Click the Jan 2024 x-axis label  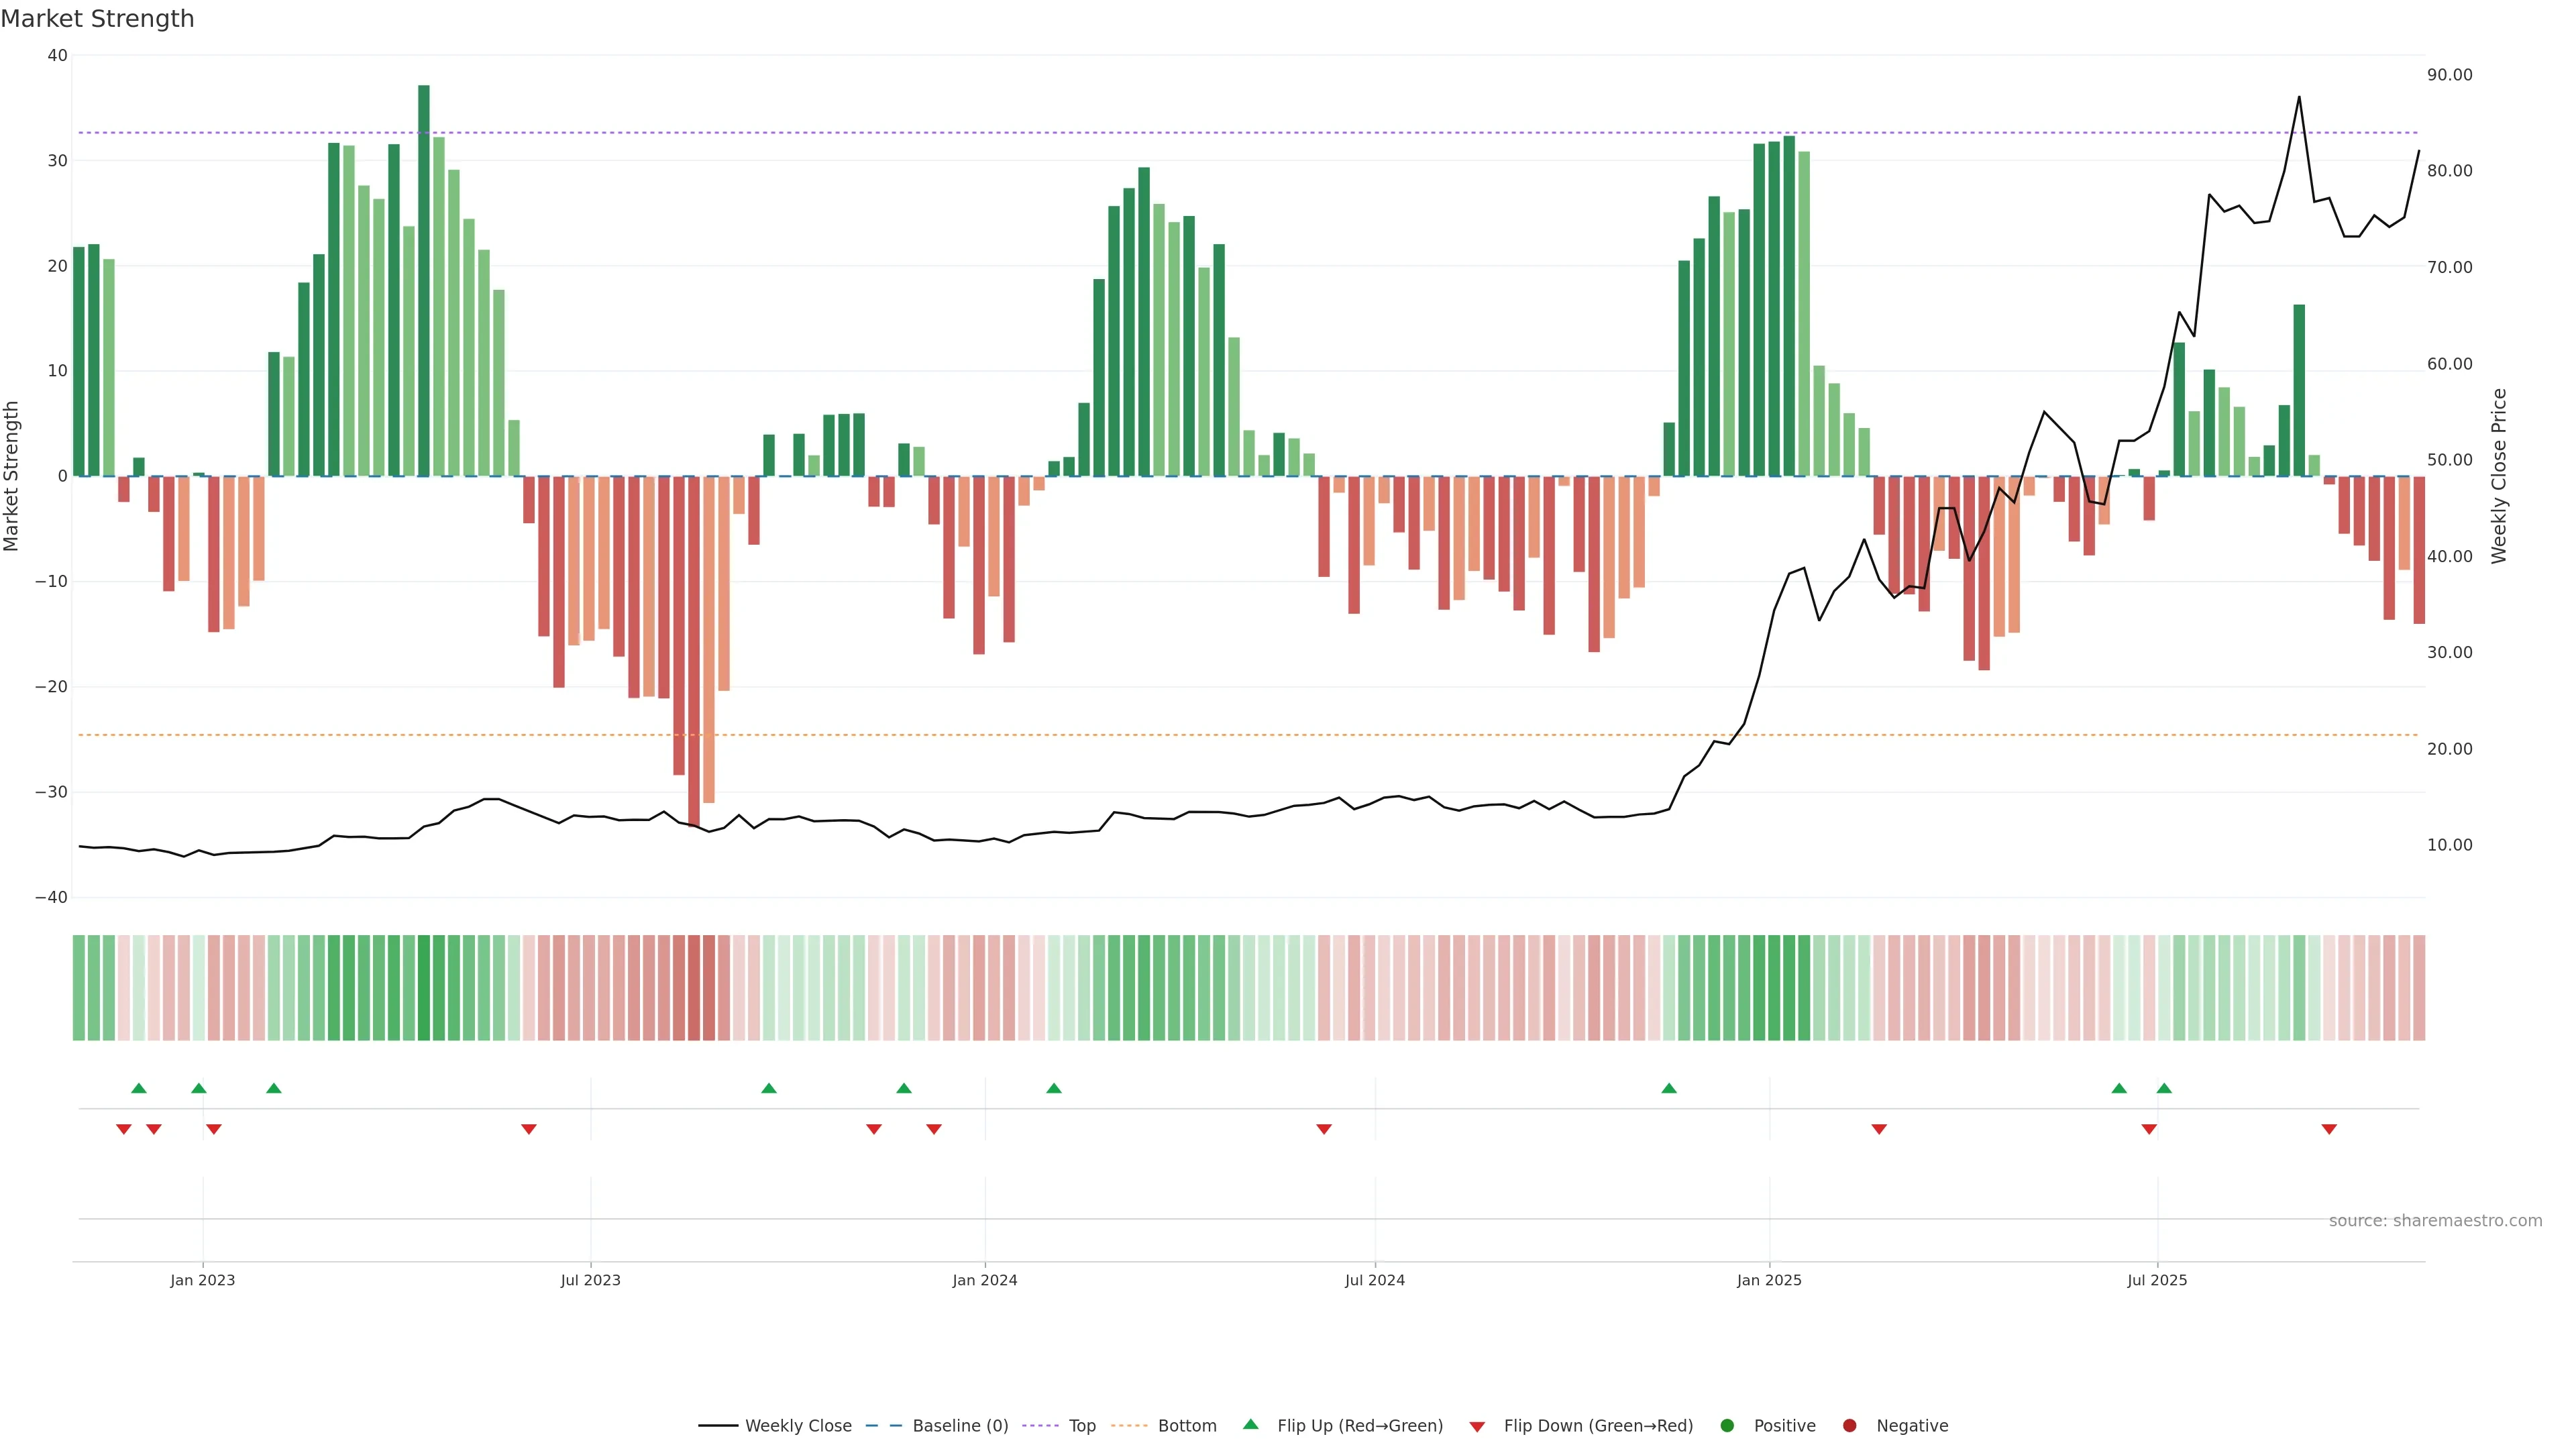pos(985,1280)
